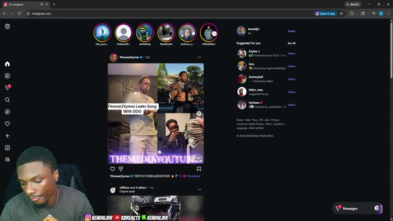
Task: Open the Messages floating panel
Action: point(358,208)
